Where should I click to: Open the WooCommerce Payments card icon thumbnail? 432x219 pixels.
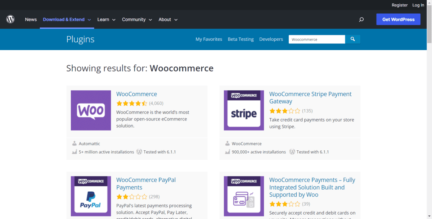(x=244, y=196)
